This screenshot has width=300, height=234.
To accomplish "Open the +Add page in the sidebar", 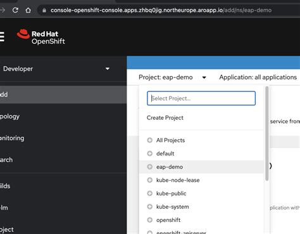I will 63,94.
